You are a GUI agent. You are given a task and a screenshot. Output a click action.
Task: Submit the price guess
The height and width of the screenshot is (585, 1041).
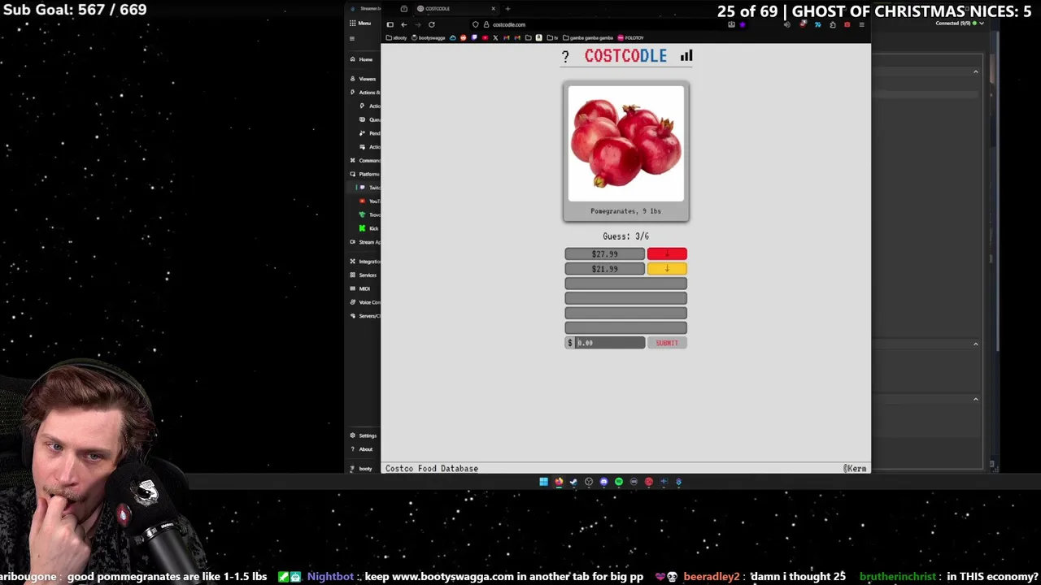(667, 343)
